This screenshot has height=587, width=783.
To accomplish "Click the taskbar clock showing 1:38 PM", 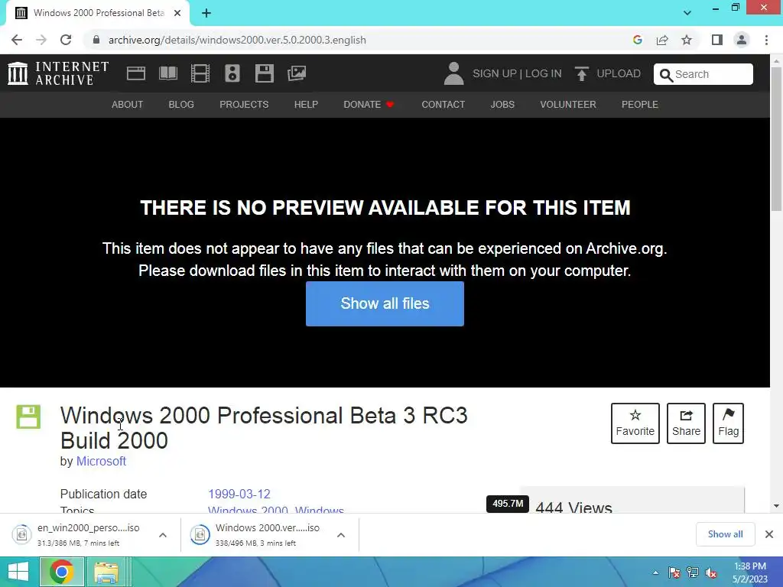I will click(x=749, y=572).
